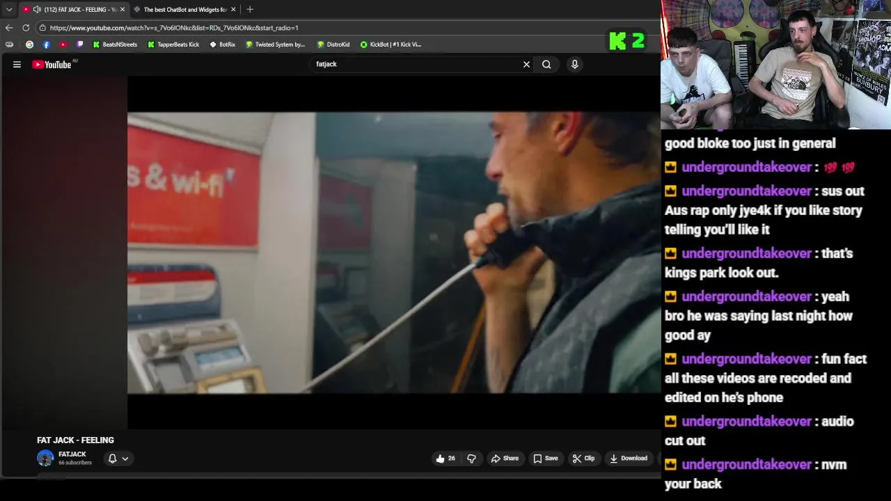Open the DistroKid bookmark
This screenshot has height=501, width=891.
[333, 45]
